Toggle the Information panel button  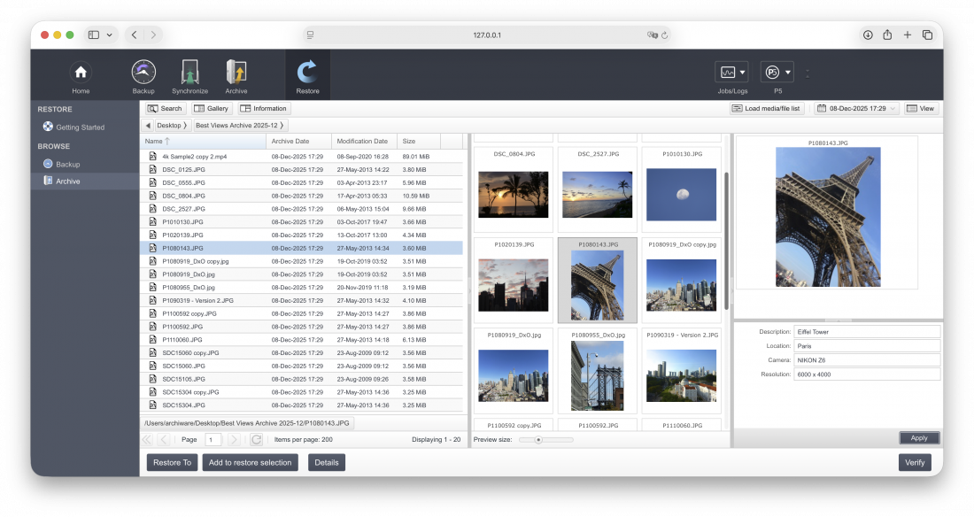tap(263, 109)
